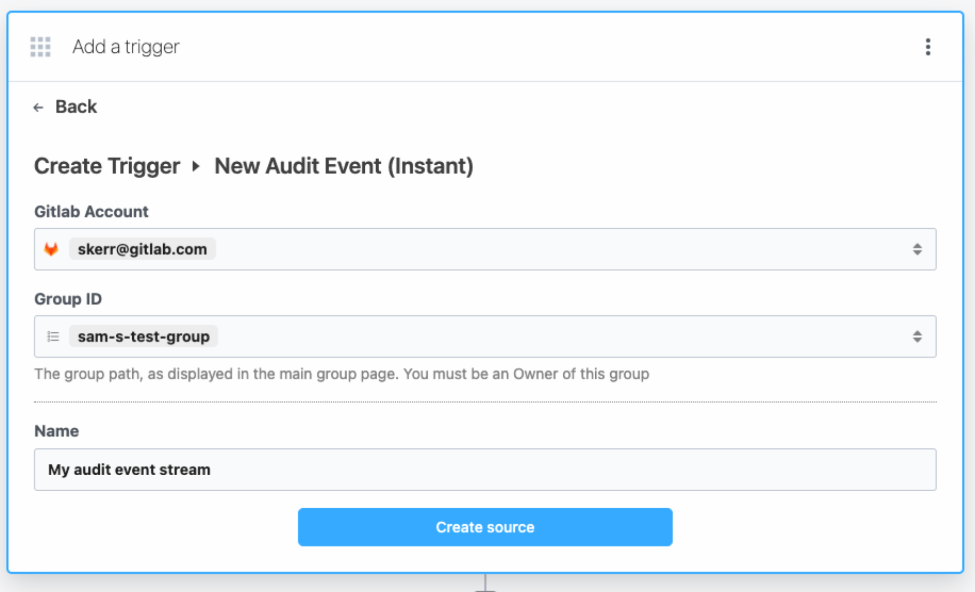Click the triangle separator in the breadcrumb
The image size is (975, 592).
pos(196,166)
